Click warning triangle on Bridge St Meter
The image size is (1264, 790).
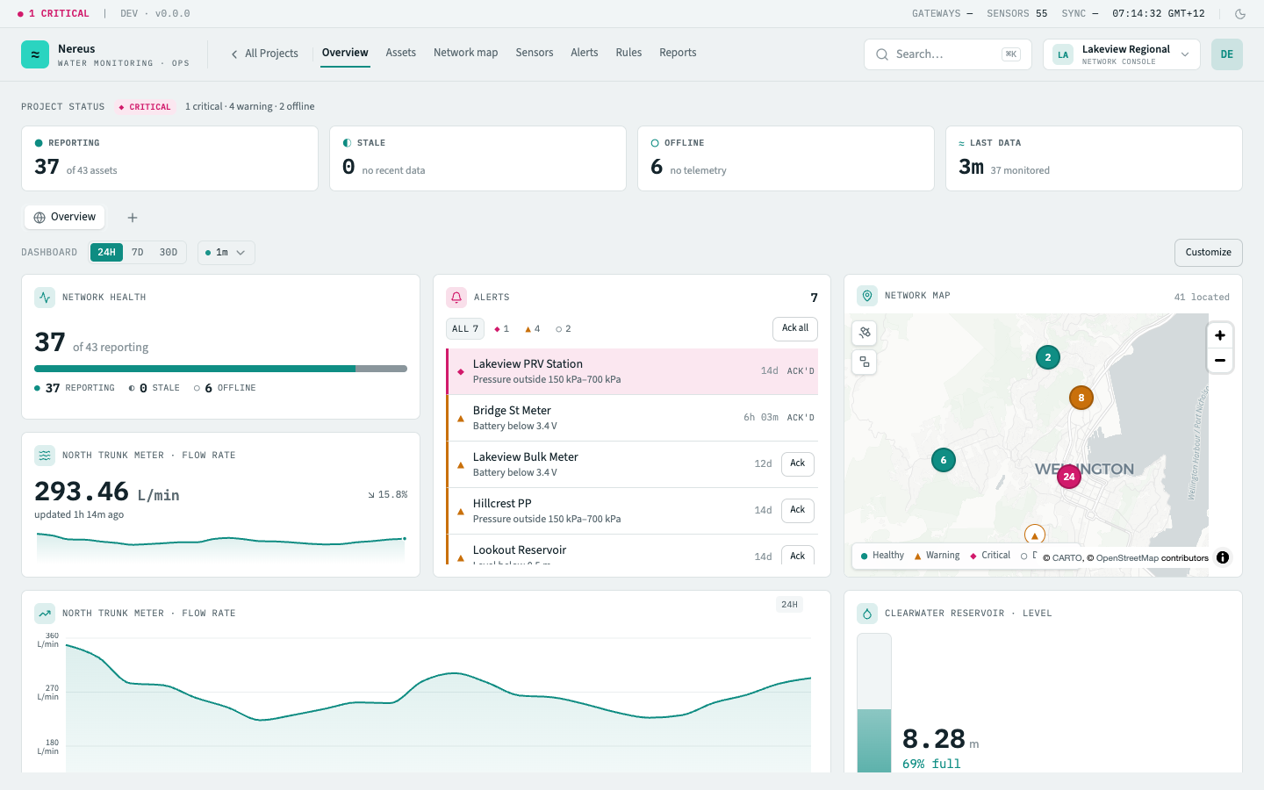(461, 419)
